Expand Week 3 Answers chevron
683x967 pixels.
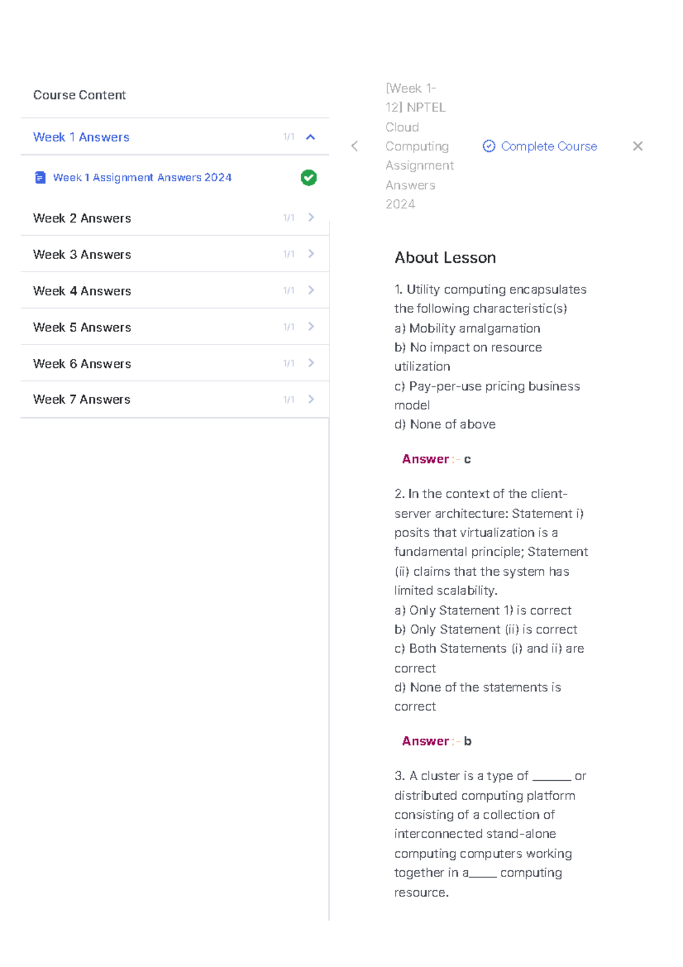point(311,254)
